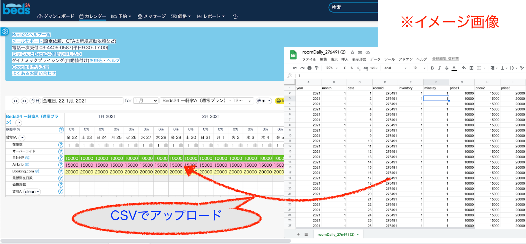Click the settings gear icon at top-left

pos(5,32)
